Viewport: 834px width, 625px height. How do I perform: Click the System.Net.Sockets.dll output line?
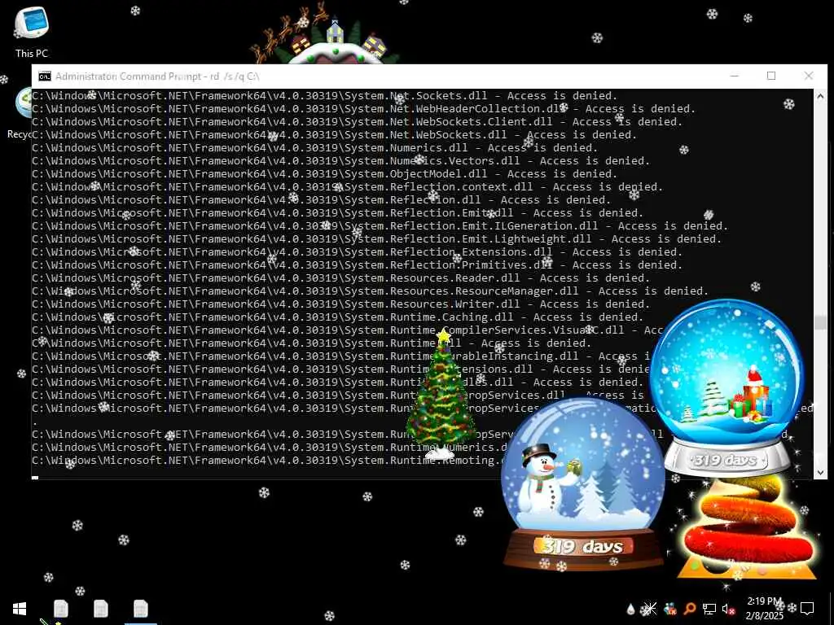click(324, 96)
